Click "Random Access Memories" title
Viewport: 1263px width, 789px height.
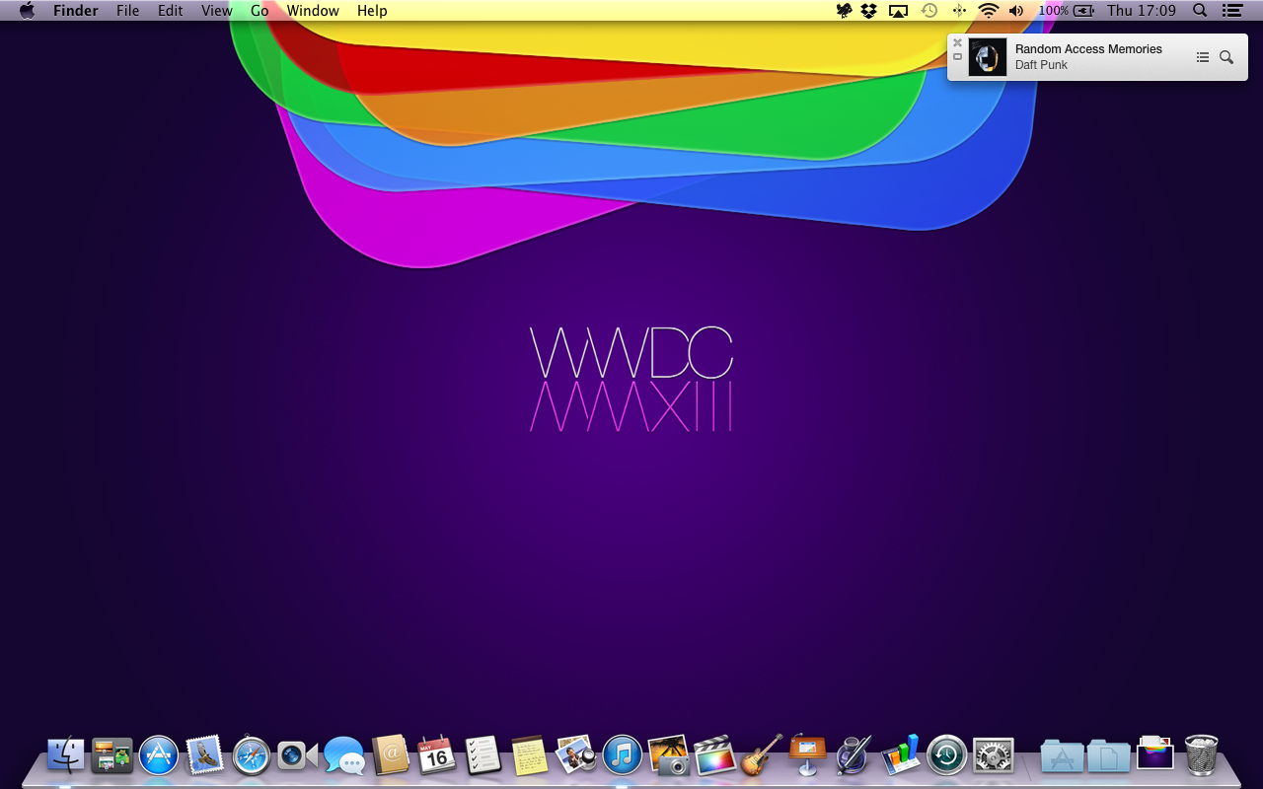tap(1088, 49)
